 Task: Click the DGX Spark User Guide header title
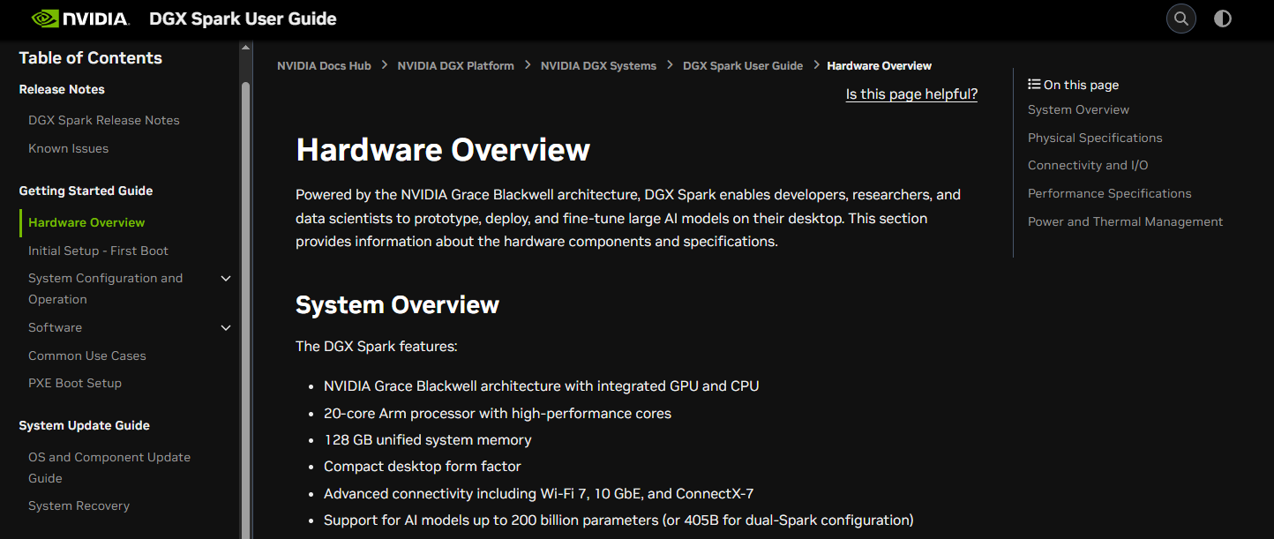(243, 19)
